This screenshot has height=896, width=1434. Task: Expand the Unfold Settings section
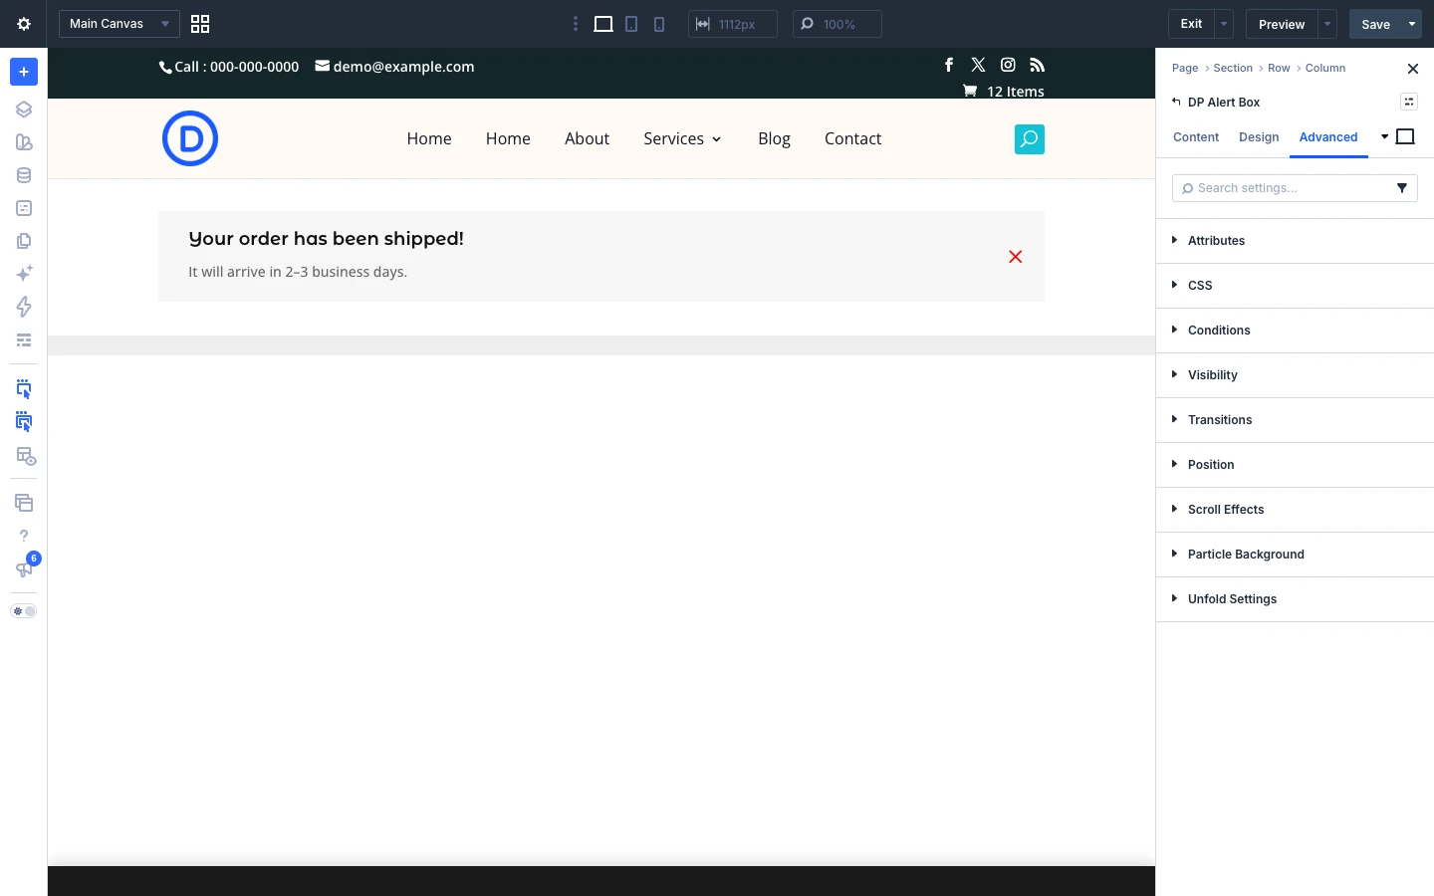coord(1295,599)
